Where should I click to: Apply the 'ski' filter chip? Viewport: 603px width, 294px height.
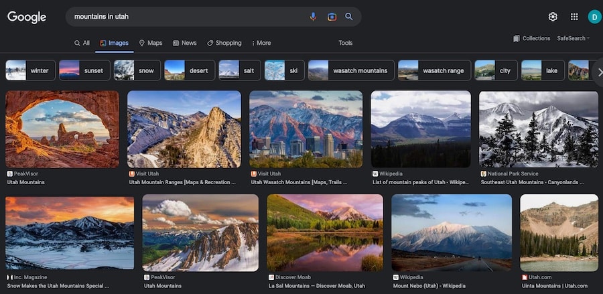[285, 70]
